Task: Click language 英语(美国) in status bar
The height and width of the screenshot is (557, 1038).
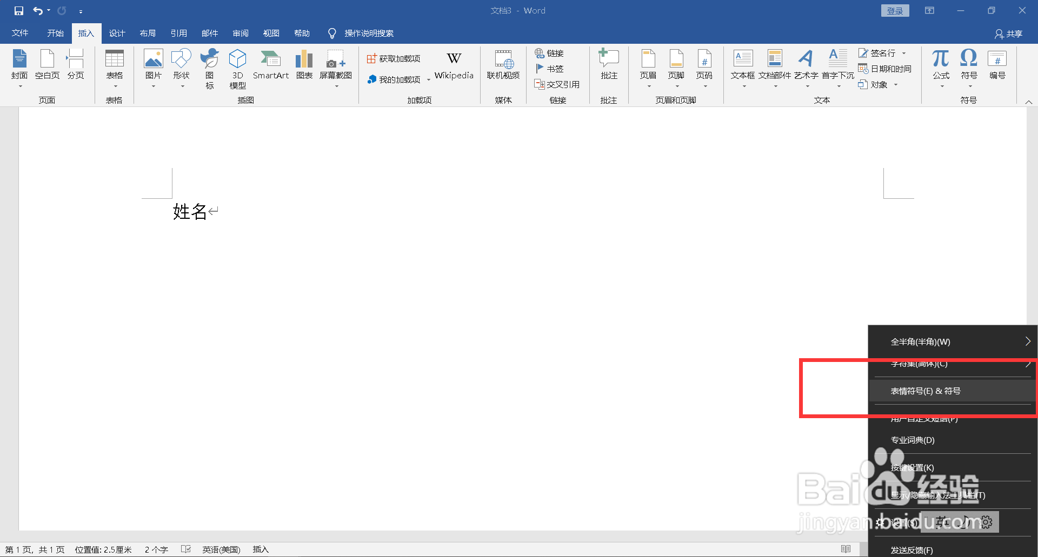Action: pyautogui.click(x=221, y=549)
